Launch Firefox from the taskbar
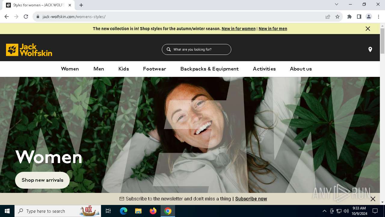The height and width of the screenshot is (217, 385). click(x=153, y=211)
